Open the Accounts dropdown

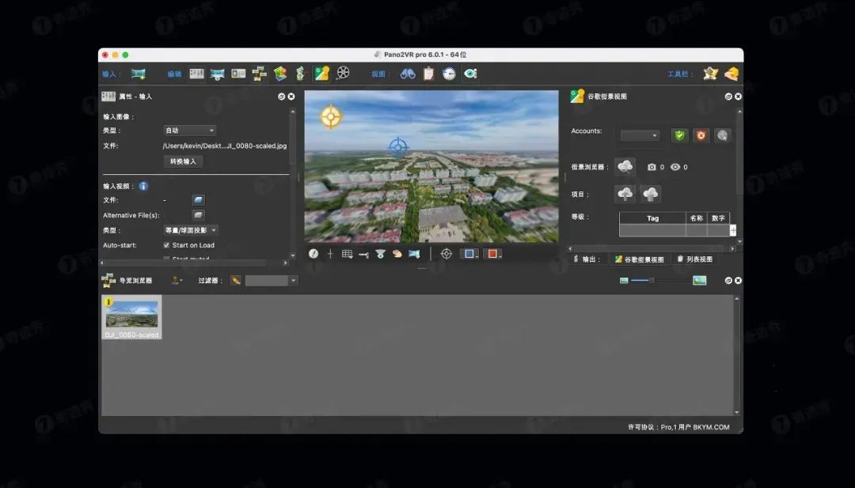click(640, 135)
